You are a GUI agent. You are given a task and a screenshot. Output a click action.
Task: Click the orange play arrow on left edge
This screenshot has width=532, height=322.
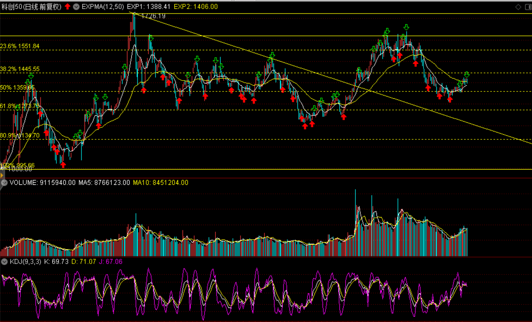point(2,175)
